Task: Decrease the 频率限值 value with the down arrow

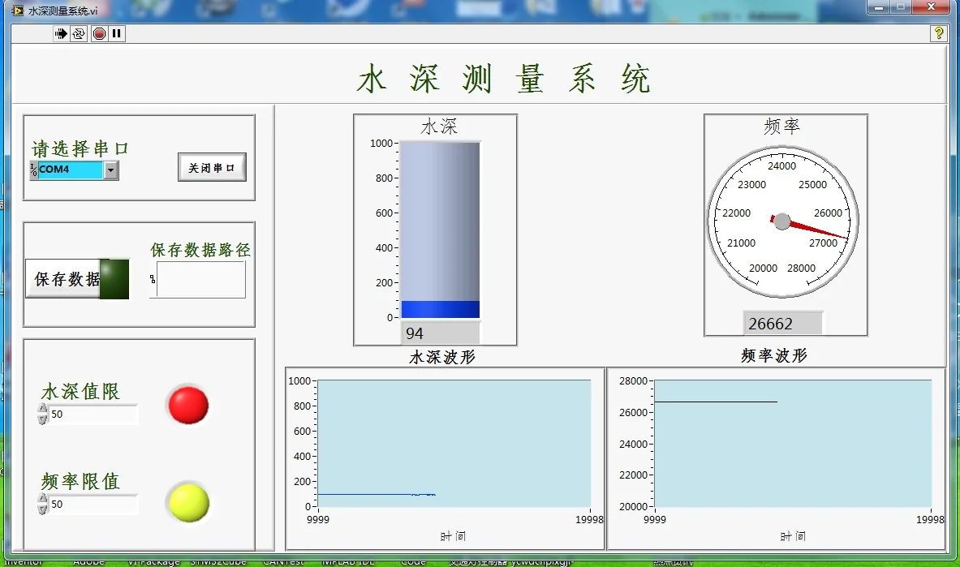Action: click(x=43, y=509)
